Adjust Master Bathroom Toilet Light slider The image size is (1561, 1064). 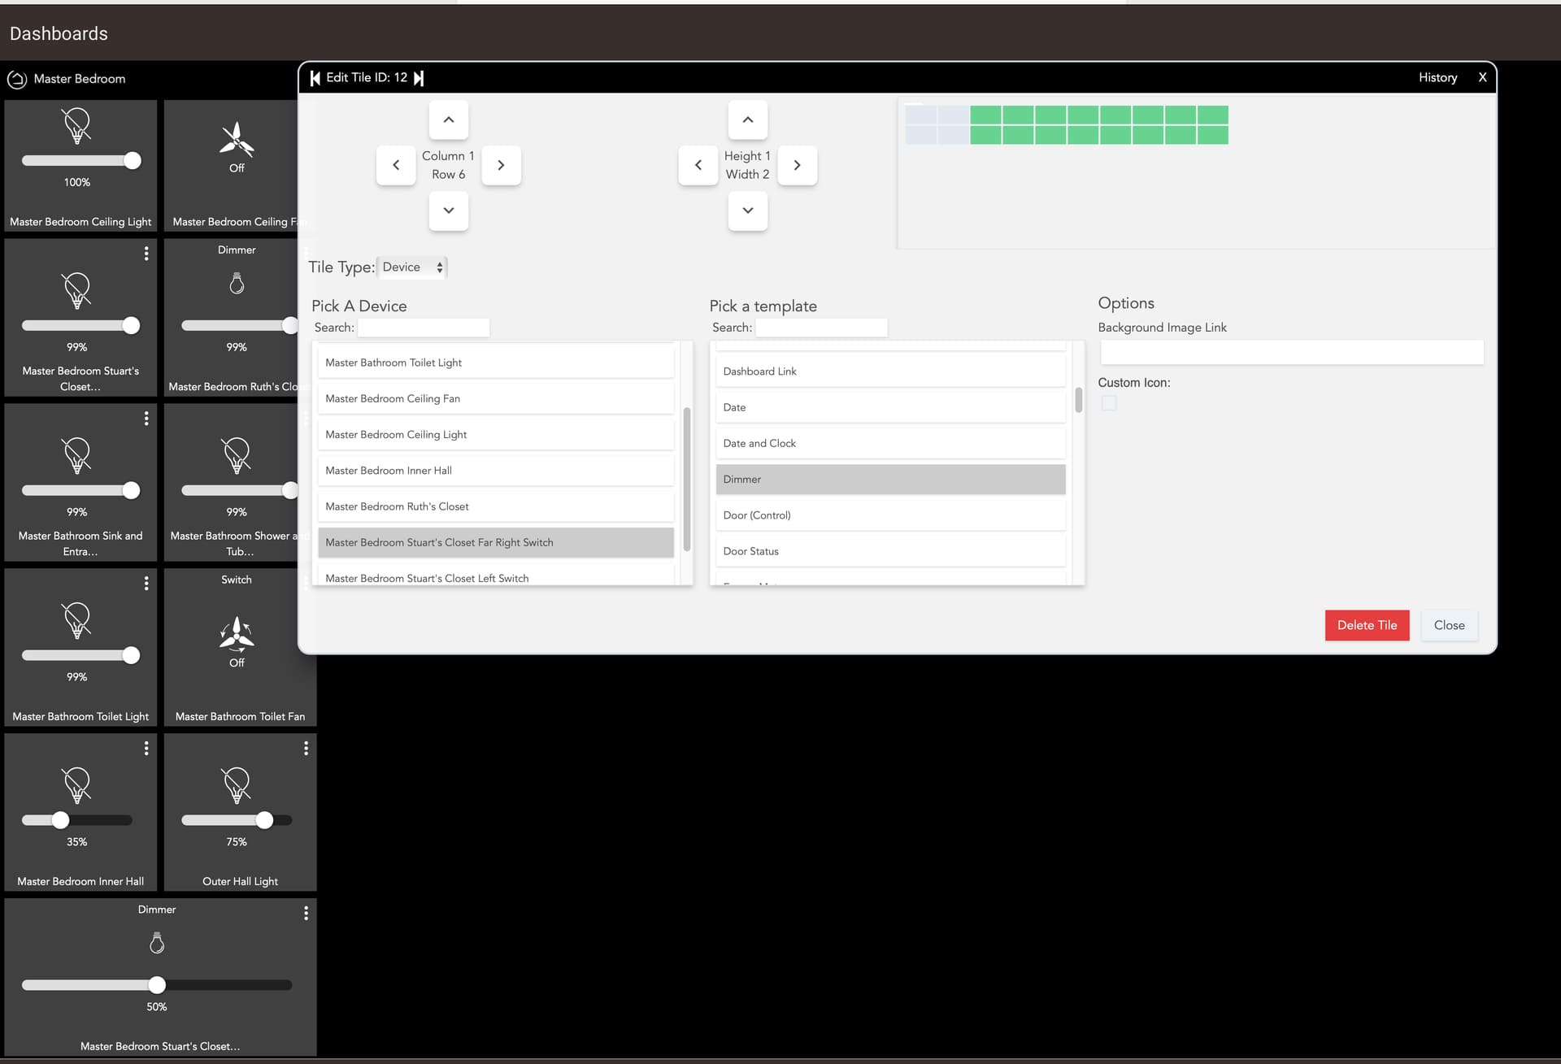tap(80, 655)
